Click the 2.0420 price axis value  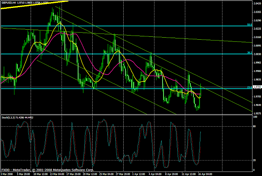[x=257, y=3]
